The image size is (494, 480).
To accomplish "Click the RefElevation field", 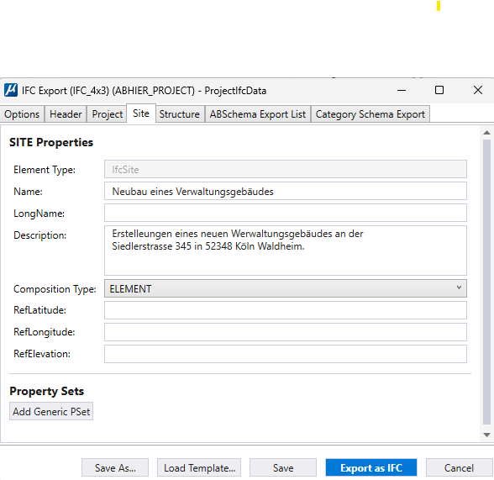I will pos(286,354).
